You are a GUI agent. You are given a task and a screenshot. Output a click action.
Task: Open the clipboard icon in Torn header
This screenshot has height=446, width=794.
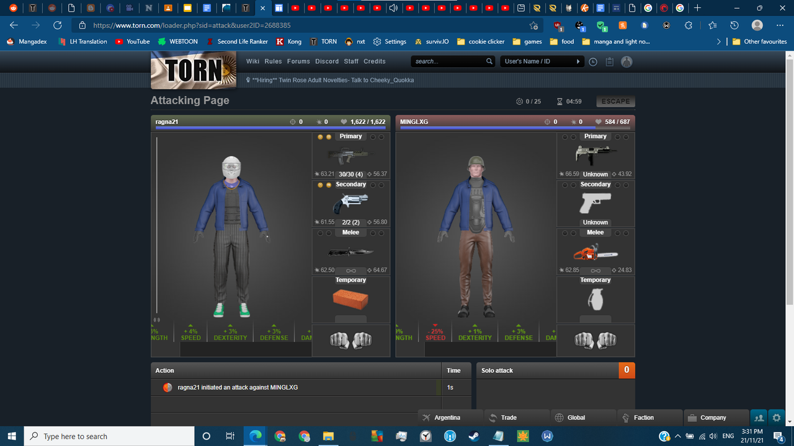click(x=610, y=61)
